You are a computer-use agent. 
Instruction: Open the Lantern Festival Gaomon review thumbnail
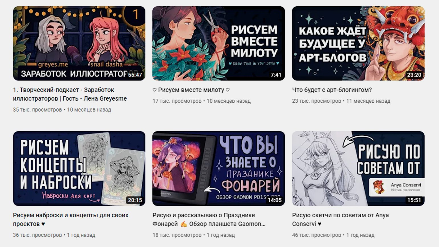point(218,169)
